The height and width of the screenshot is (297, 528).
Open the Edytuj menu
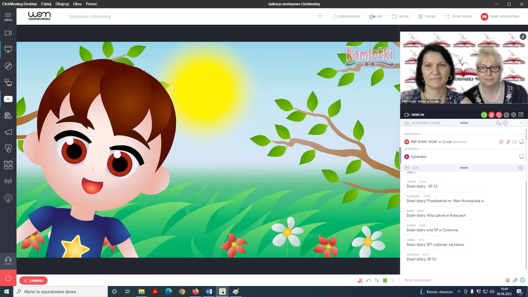pyautogui.click(x=46, y=4)
